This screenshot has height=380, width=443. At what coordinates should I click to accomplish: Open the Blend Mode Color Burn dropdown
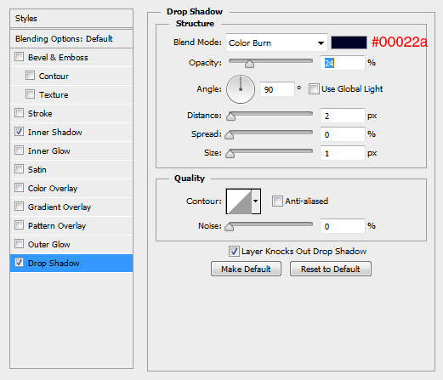(276, 43)
